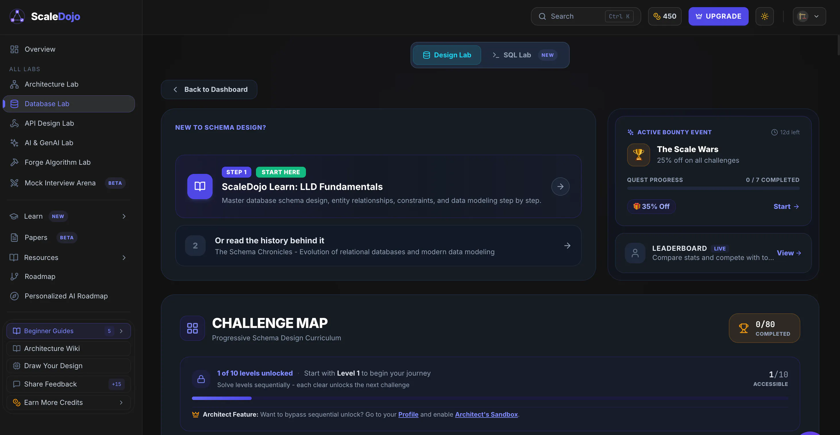Click View link on Leaderboard
Screen dimensions: 840x435
[x=789, y=253]
